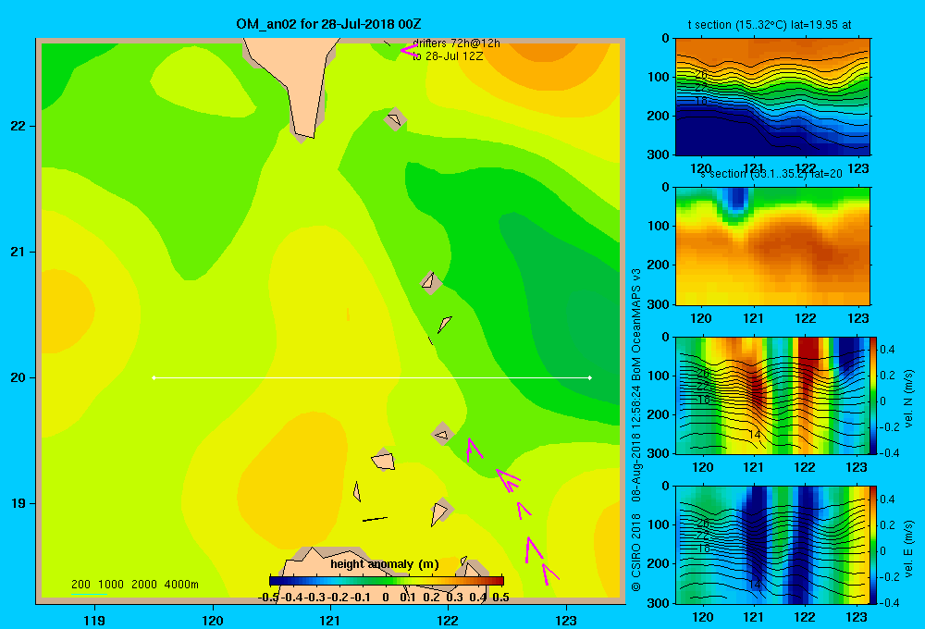This screenshot has width=925, height=629.
Task: Click the -0.4 tick on vel. E scale
Action: [x=889, y=602]
